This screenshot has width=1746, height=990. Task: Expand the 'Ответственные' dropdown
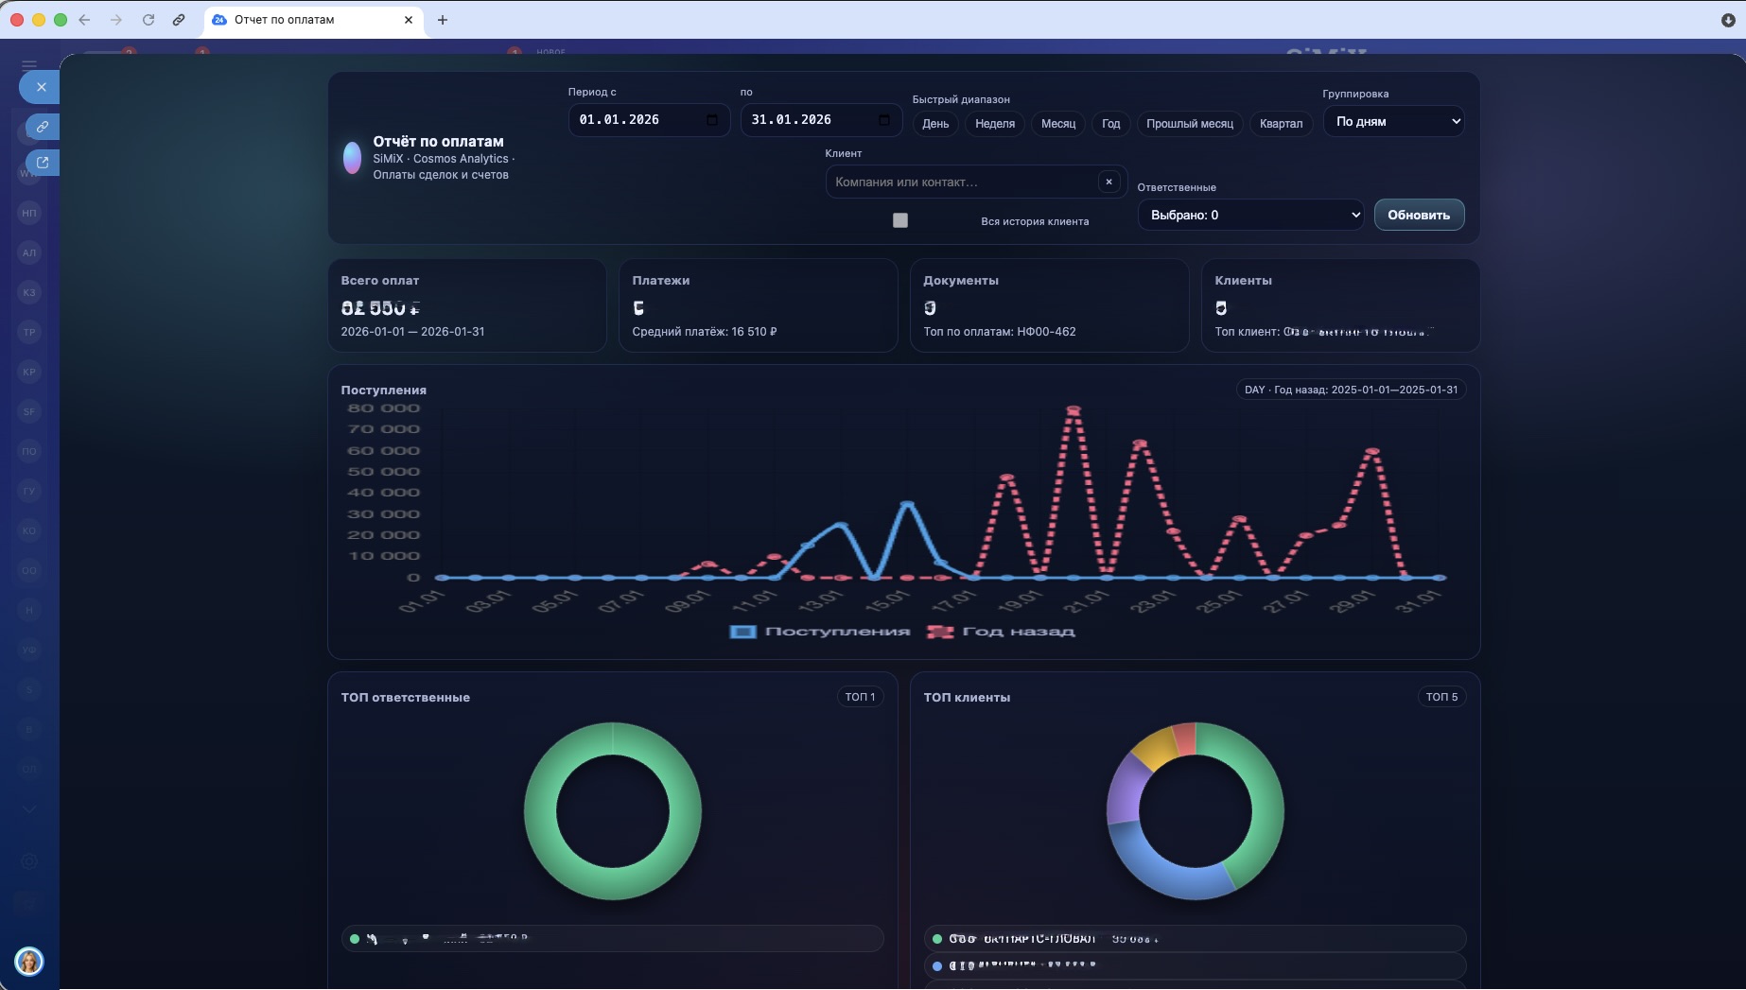coord(1250,215)
